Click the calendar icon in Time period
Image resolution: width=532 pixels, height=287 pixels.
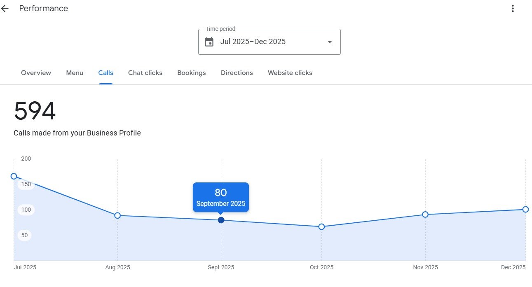click(209, 42)
